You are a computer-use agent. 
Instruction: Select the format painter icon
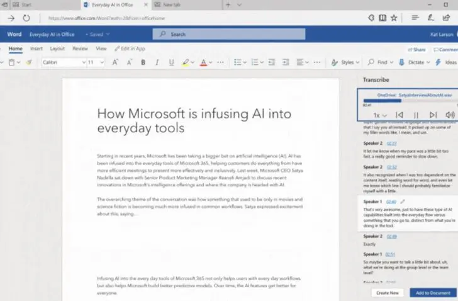[x=29, y=62]
